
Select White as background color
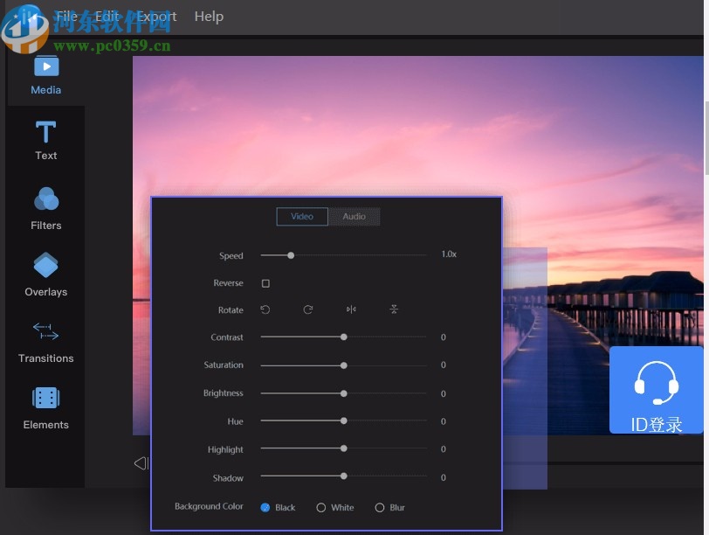(321, 507)
